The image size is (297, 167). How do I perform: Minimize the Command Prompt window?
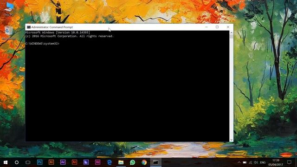pos(207,27)
